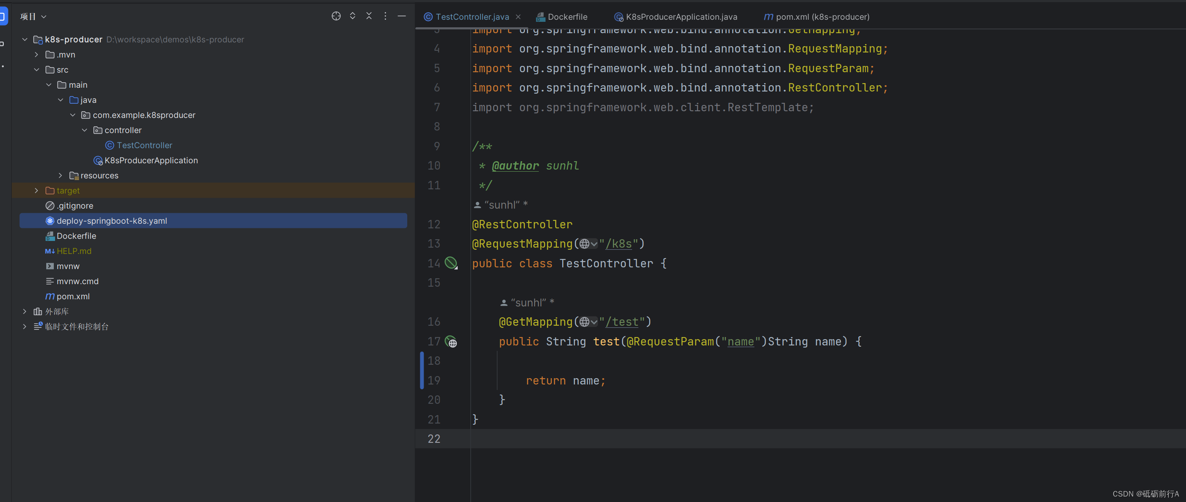Hide the project tool window
This screenshot has width=1186, height=502.
[x=402, y=16]
